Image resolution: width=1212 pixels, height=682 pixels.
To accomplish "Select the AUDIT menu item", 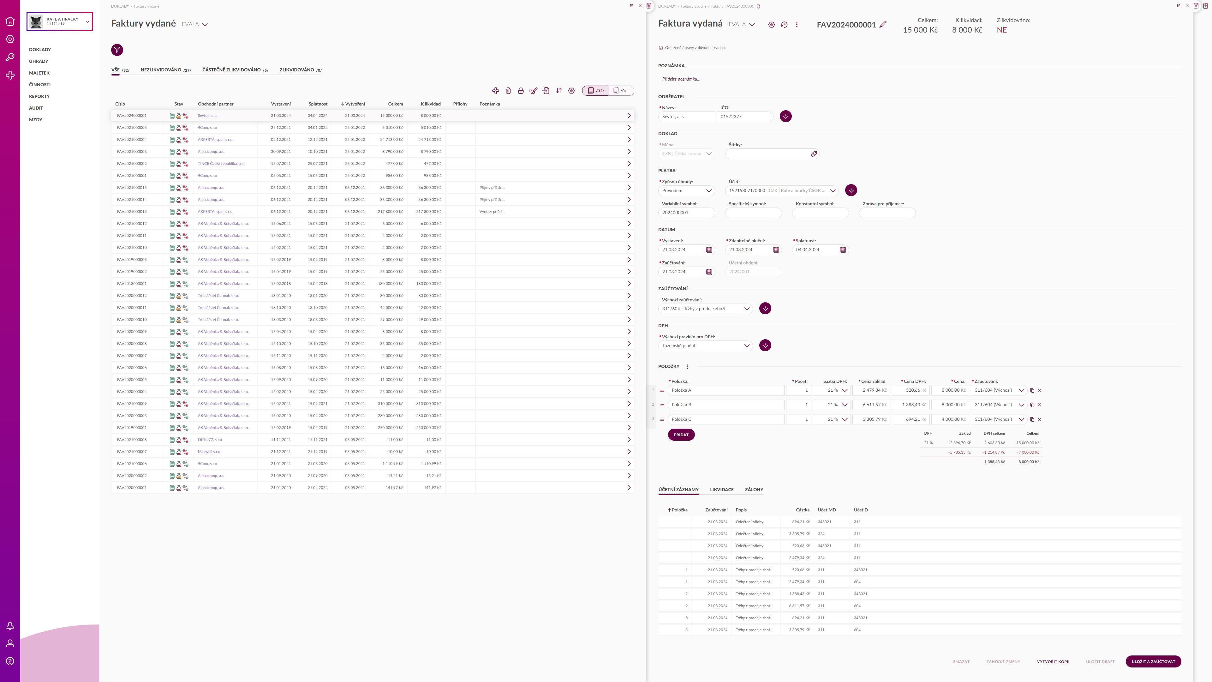I will [36, 108].
